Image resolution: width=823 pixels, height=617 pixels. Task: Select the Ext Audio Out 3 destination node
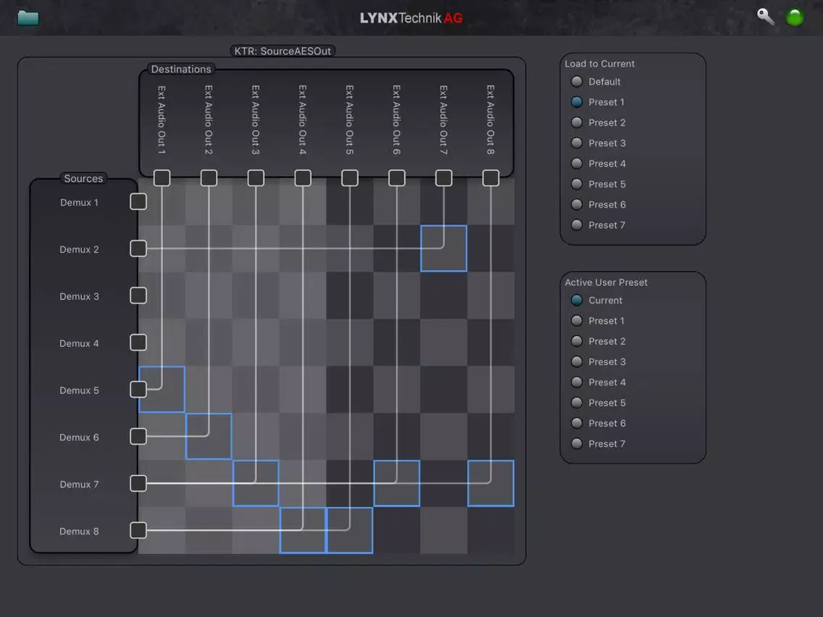(256, 178)
